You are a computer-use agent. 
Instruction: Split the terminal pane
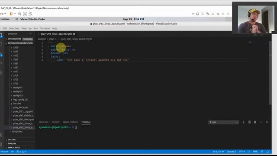click(249, 122)
